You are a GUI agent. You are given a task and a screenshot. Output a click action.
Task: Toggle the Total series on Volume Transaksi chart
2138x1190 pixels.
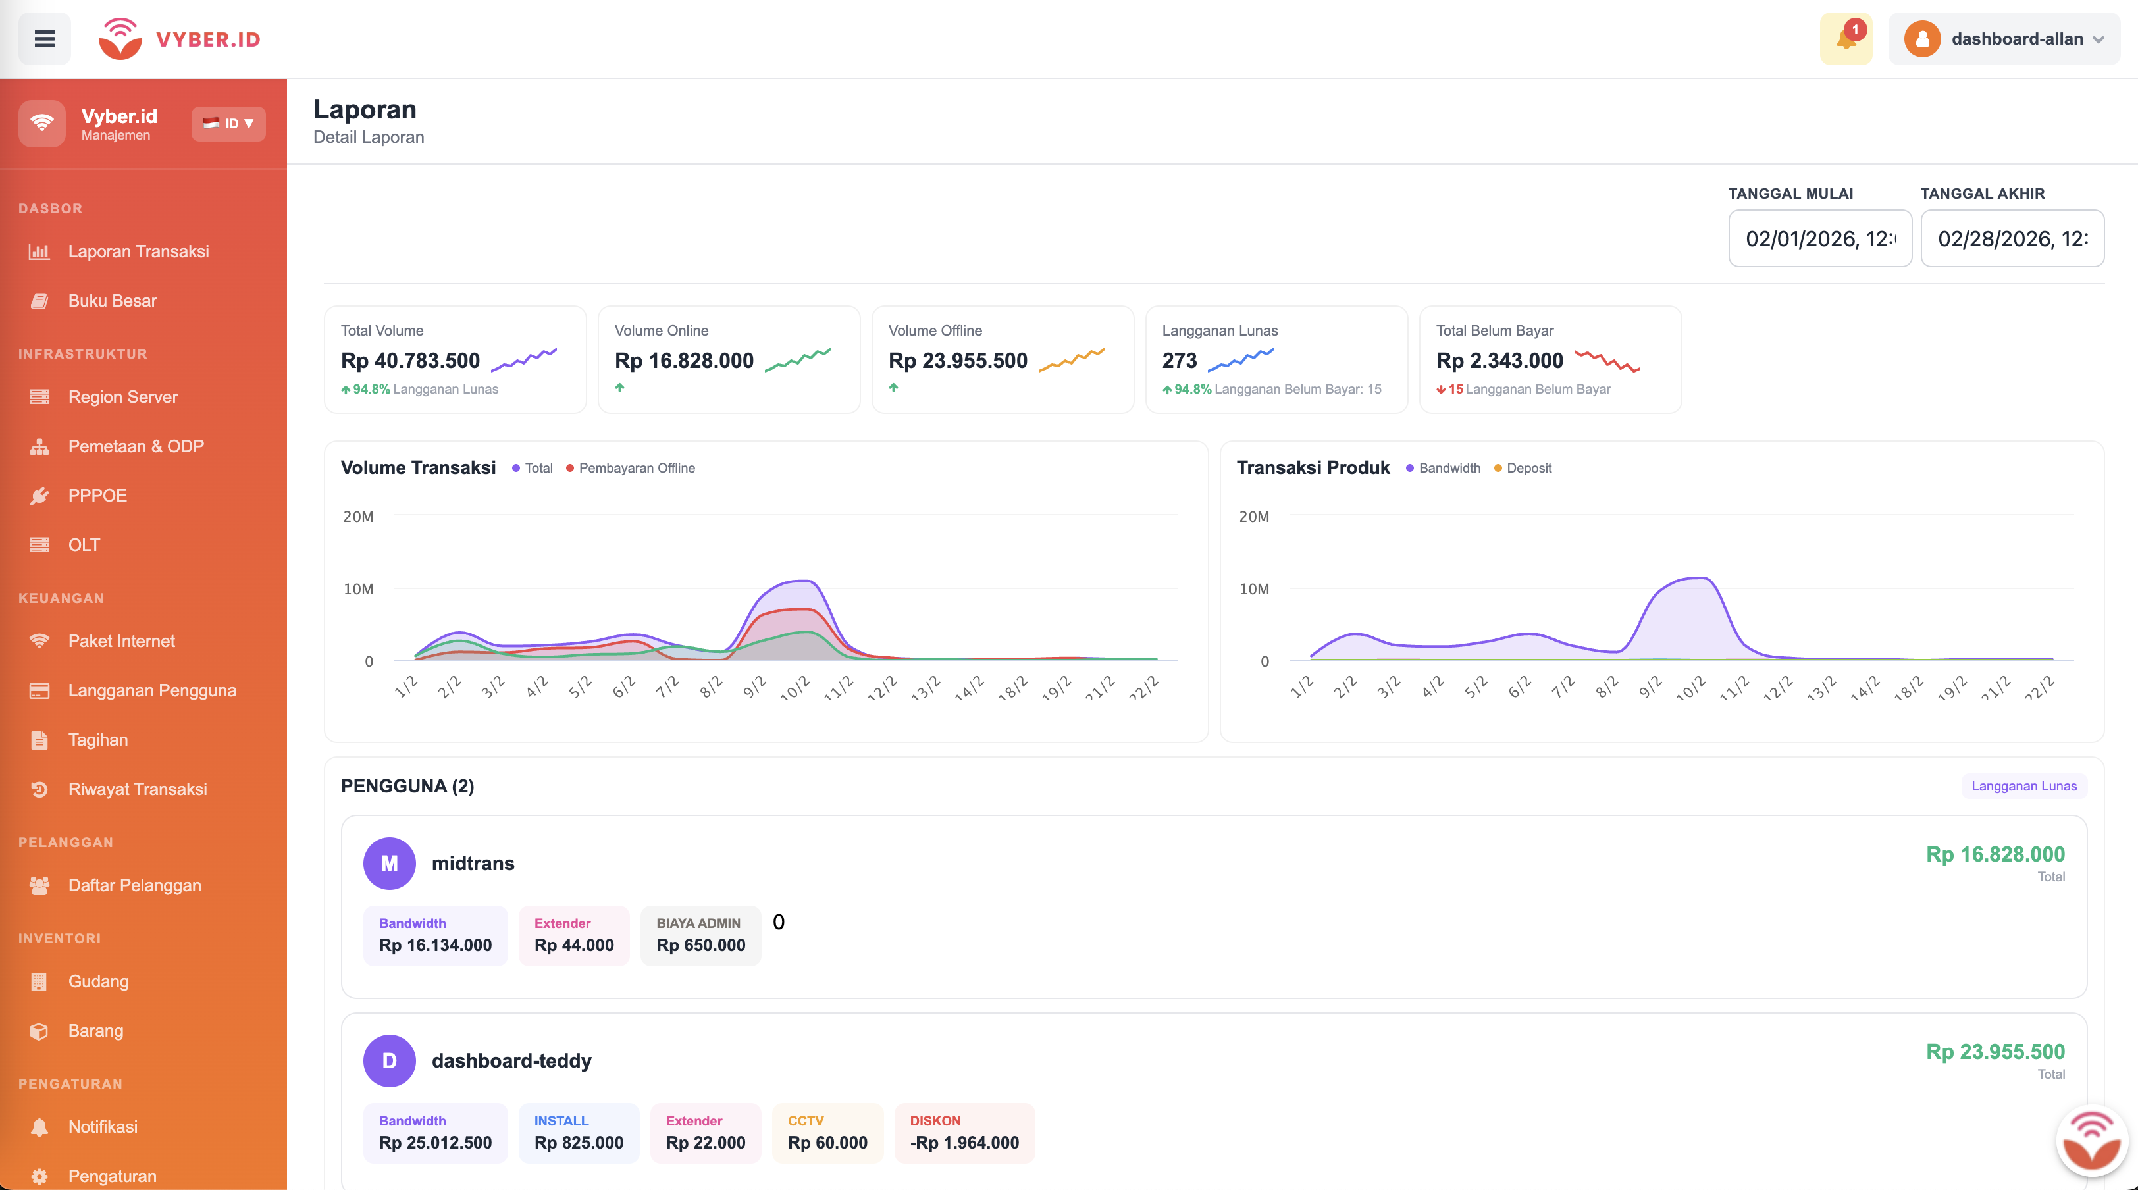[531, 467]
